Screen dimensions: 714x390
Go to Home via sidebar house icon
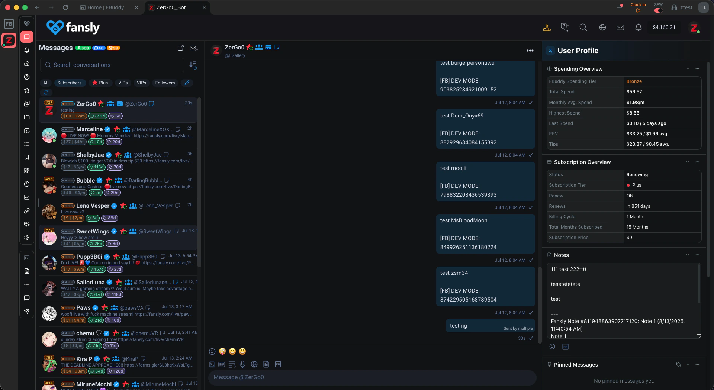point(27,64)
